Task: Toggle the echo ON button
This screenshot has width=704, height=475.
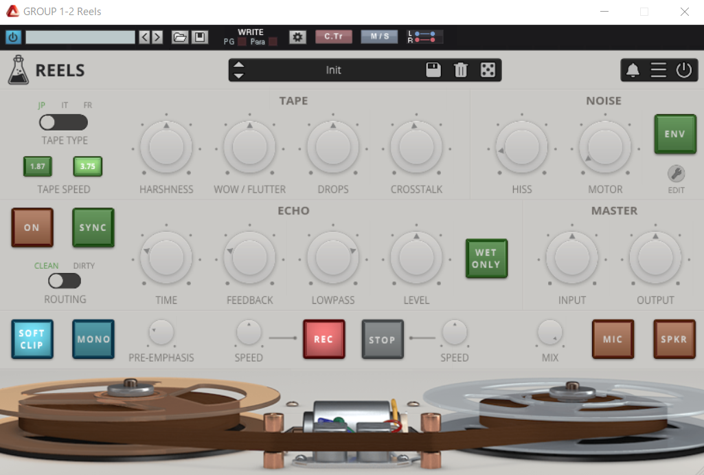Action: 32,228
